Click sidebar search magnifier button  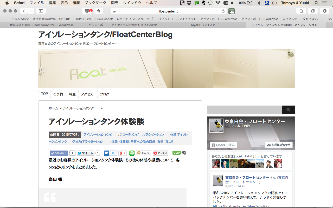coord(288,110)
